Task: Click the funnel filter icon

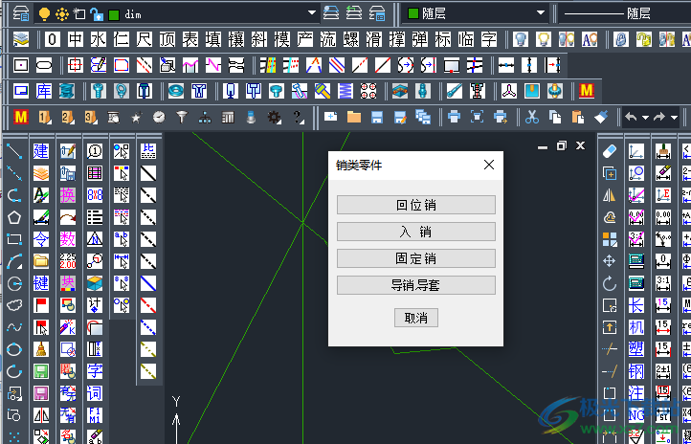Action: click(182, 117)
